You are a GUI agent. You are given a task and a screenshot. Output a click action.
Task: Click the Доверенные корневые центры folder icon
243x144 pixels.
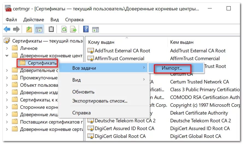pyautogui.click(x=15, y=55)
